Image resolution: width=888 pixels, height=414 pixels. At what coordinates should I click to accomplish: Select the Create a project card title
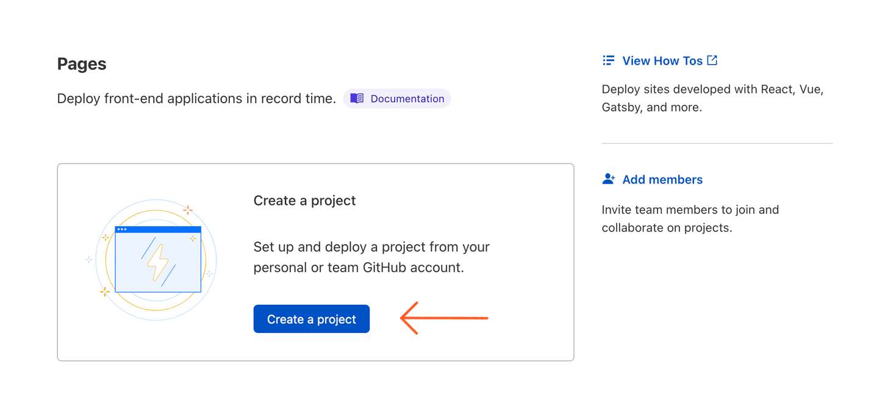304,200
